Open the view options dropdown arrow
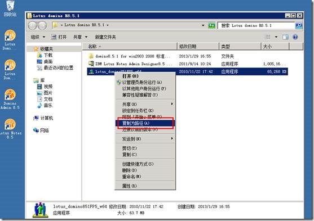 point(276,37)
